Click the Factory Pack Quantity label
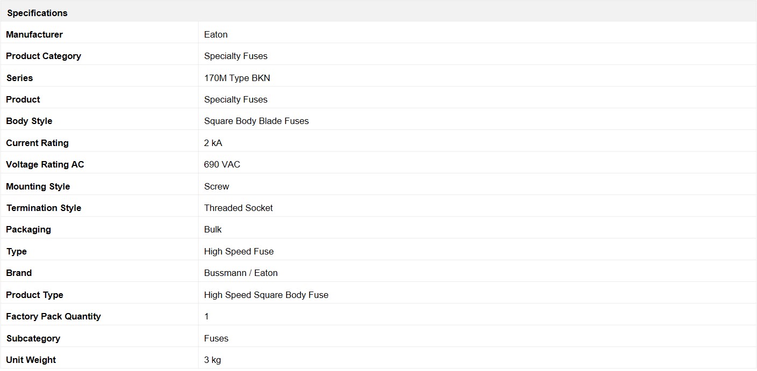757x371 pixels. click(x=53, y=316)
